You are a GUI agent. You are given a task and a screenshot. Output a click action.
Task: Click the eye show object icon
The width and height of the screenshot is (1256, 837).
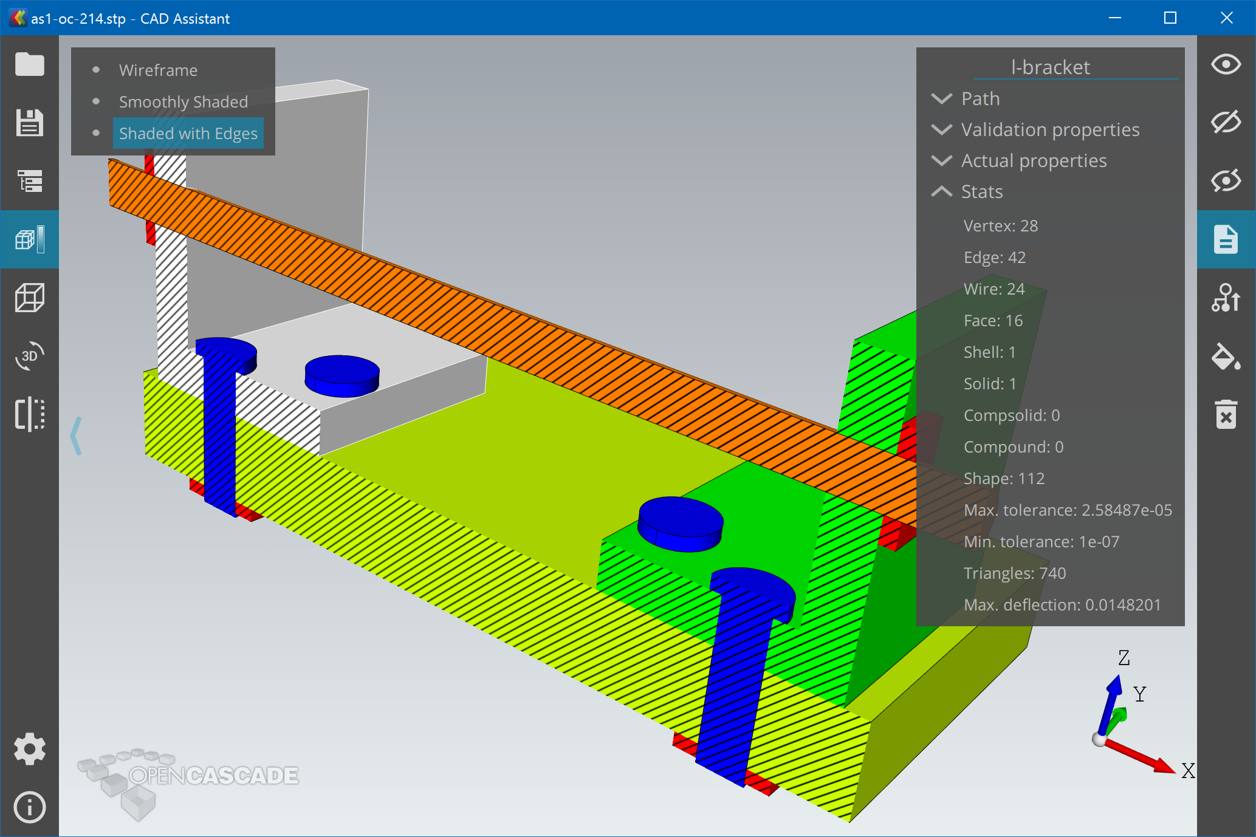[1226, 64]
